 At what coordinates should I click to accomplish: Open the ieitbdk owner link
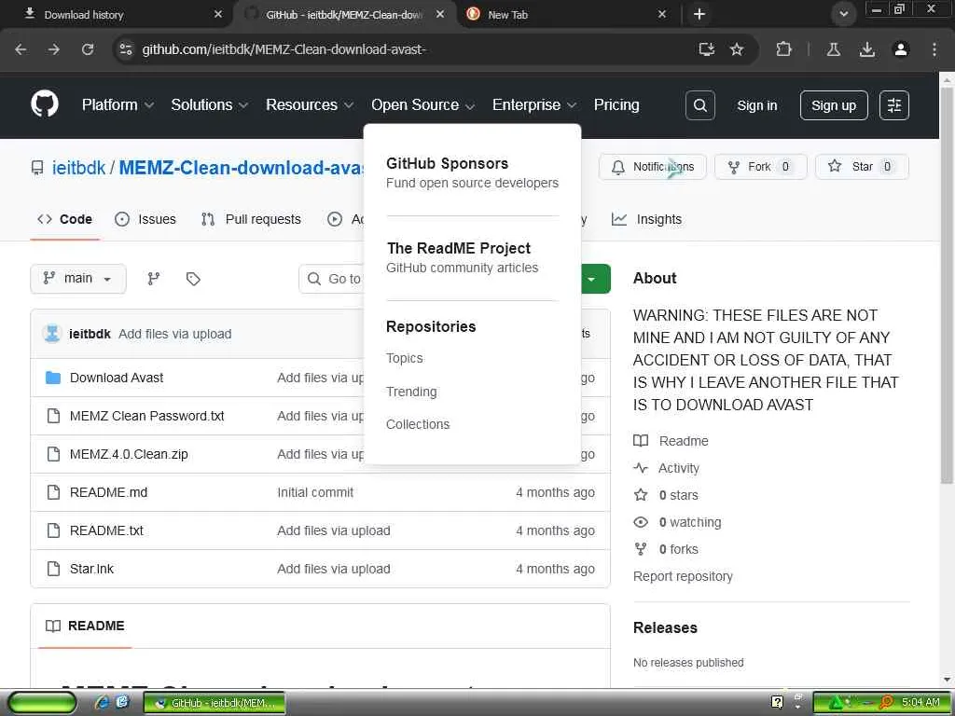(78, 168)
